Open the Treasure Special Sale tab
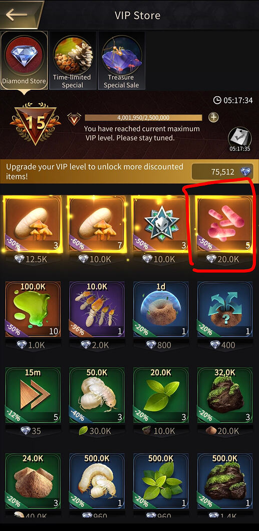Viewport: 259px width, 531px height. (121, 60)
